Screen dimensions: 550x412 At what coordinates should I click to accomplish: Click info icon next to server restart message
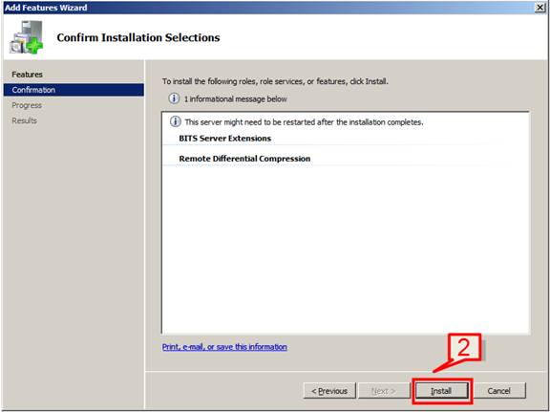tap(176, 121)
